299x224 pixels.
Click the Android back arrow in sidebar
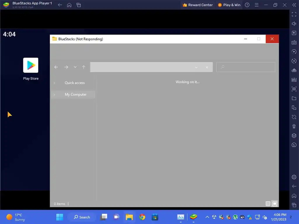pyautogui.click(x=294, y=186)
